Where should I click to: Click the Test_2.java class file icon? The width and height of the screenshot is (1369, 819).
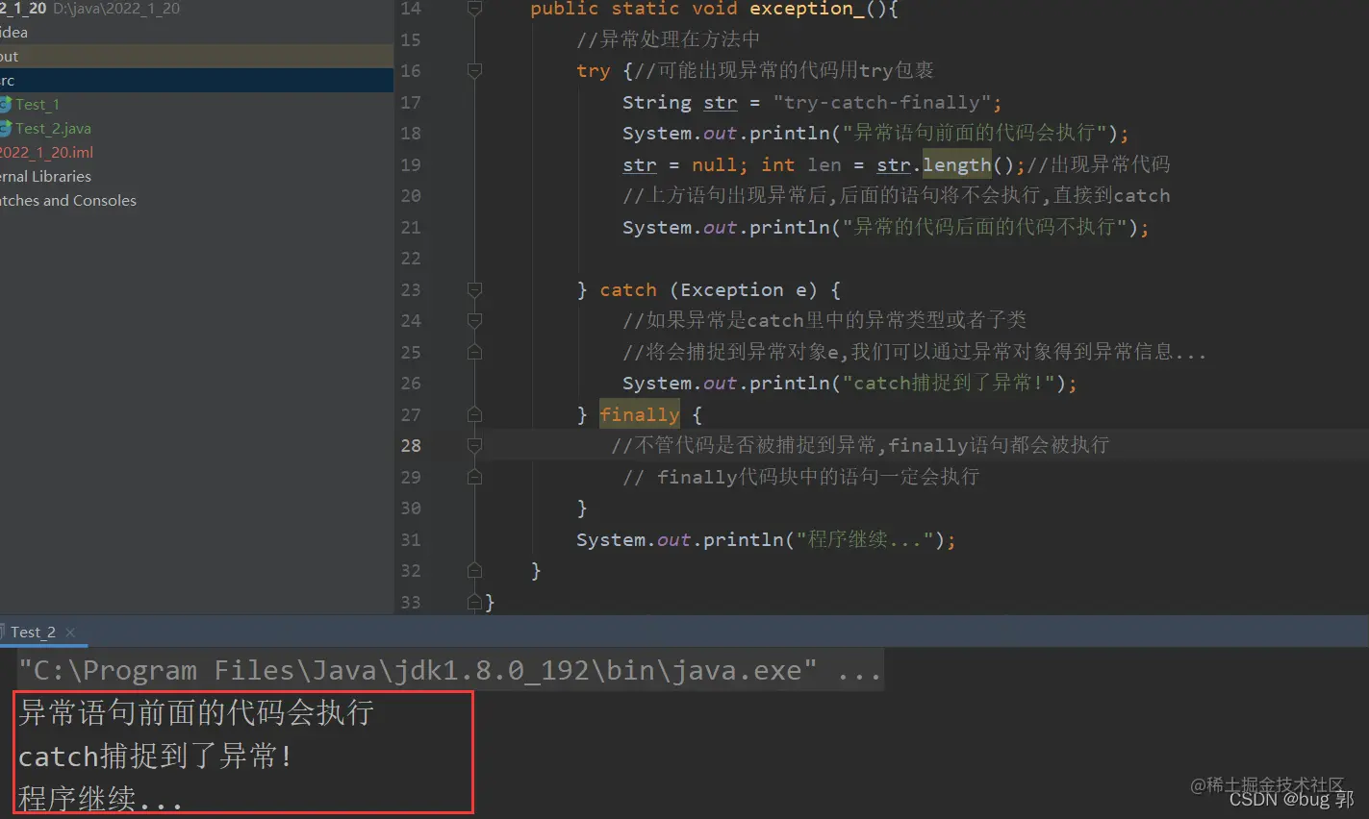point(5,129)
